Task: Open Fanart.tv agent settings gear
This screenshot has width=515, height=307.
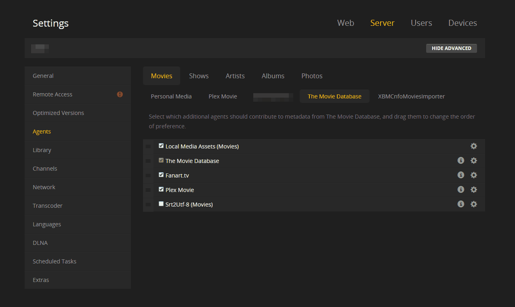Action: [x=474, y=175]
